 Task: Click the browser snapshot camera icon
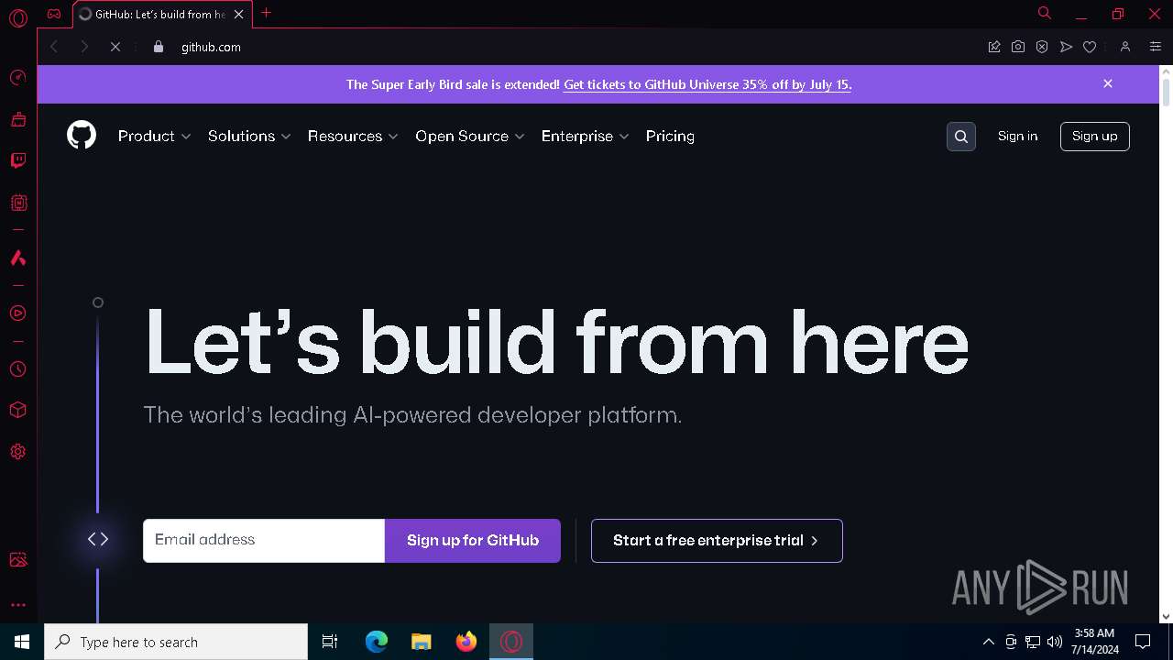coord(1018,47)
